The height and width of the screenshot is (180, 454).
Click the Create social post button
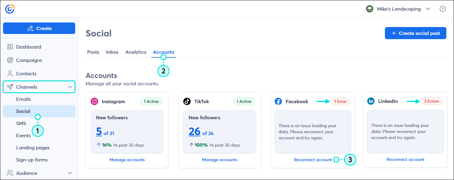pos(415,33)
